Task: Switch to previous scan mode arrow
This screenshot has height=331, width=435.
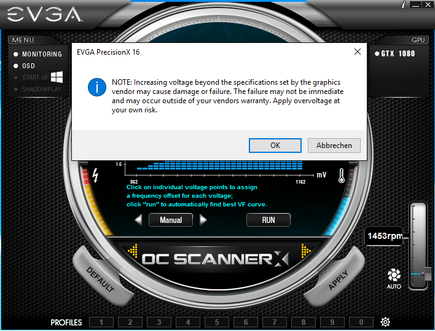Action: 138,220
